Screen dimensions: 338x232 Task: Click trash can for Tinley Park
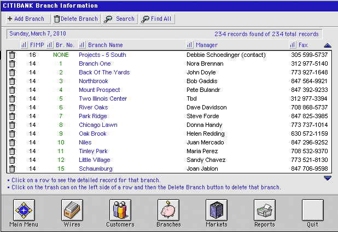point(12,151)
